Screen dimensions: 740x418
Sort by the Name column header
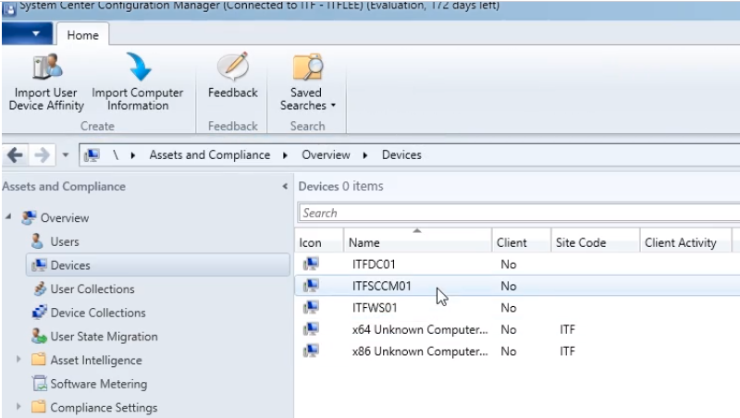click(416, 242)
